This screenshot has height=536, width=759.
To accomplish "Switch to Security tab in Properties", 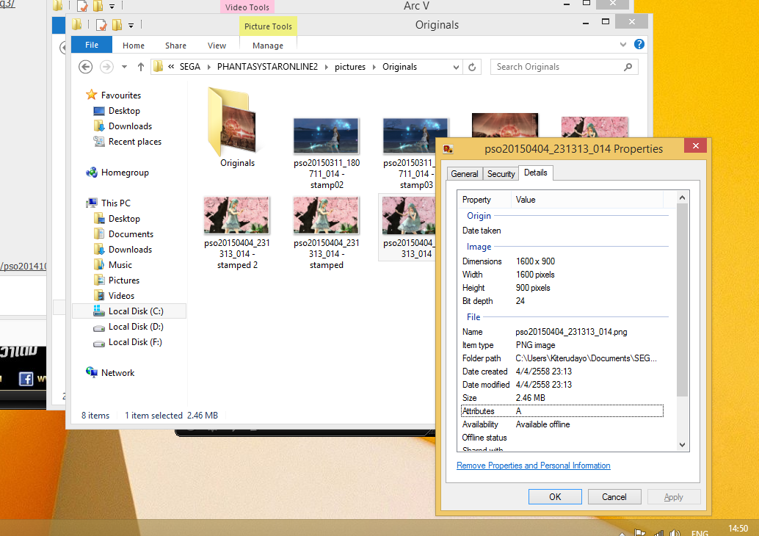I will click(501, 174).
